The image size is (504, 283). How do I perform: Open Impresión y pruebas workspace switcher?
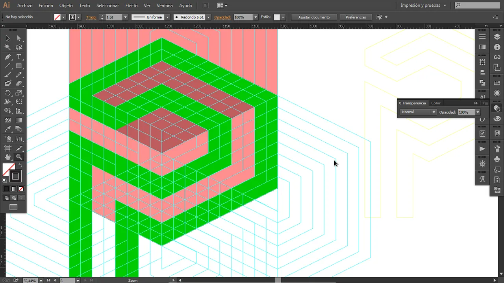(x=423, y=6)
